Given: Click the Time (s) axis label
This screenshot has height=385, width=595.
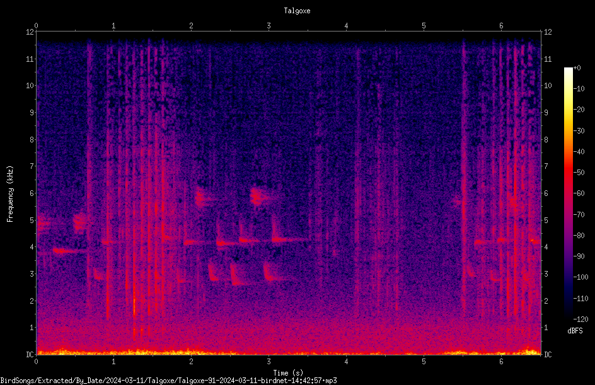Looking at the screenshot, I should pyautogui.click(x=288, y=373).
